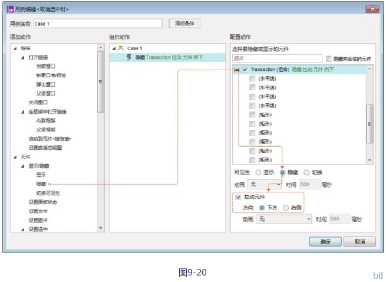The width and height of the screenshot is (386, 282).
Task: Collapse the 打开链接 tree node
Action: tap(23, 57)
